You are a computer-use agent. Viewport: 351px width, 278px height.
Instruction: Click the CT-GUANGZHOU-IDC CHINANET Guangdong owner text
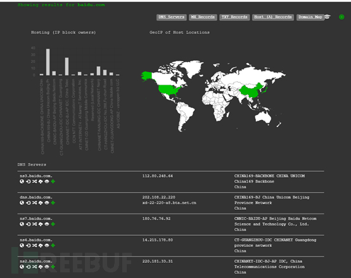coord(276,240)
